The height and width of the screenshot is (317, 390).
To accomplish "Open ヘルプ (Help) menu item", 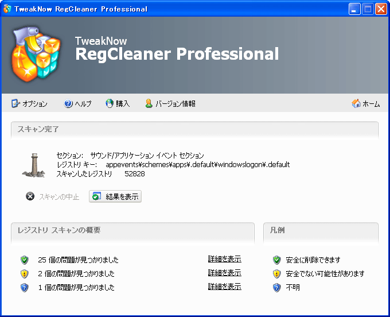I will pyautogui.click(x=78, y=103).
